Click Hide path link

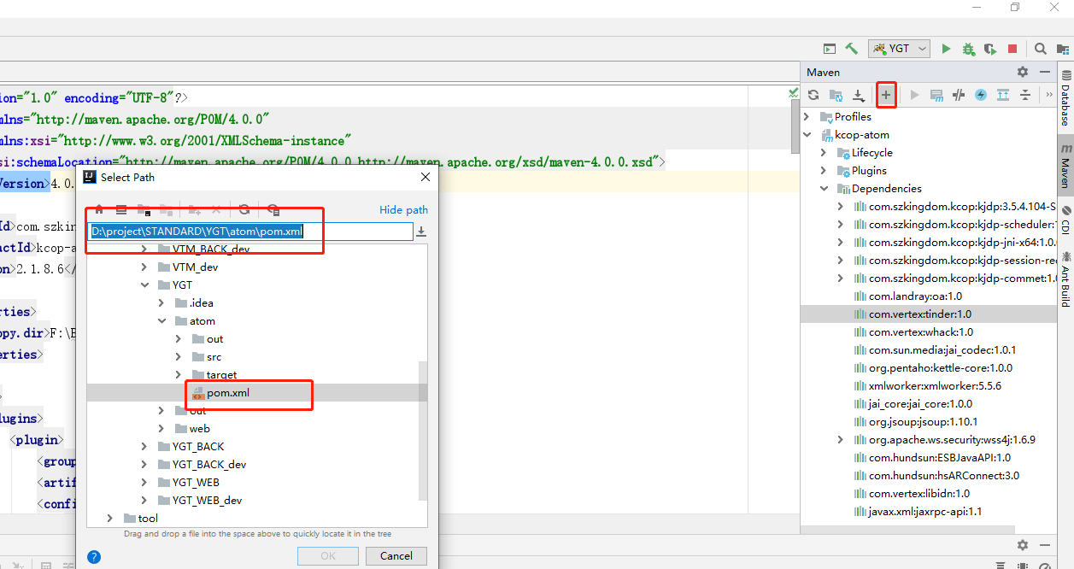tap(403, 209)
